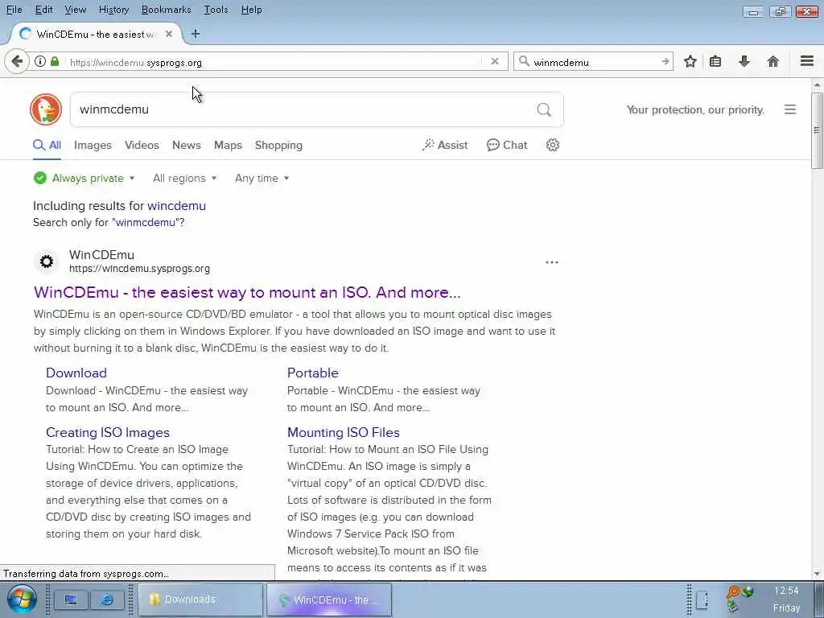Close the WinCDEmu browser tab
Screen dimensions: 824x618
tap(169, 34)
